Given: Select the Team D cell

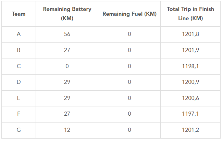Looking at the screenshot, I should tap(18, 82).
